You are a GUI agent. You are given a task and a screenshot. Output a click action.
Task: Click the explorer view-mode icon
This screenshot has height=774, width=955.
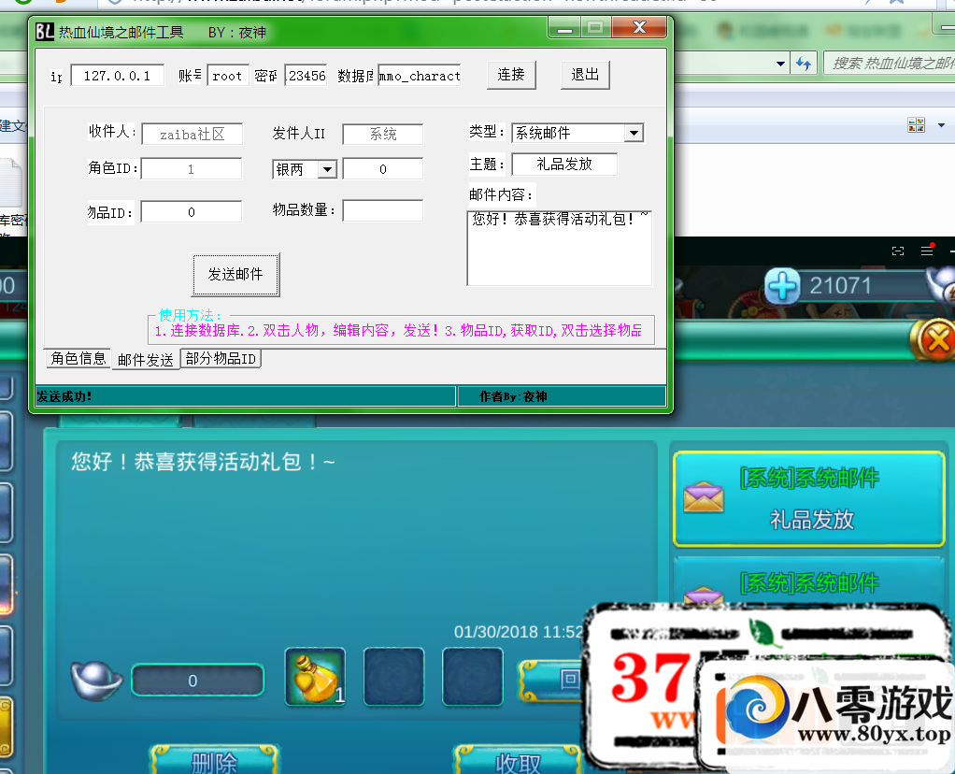click(x=916, y=125)
